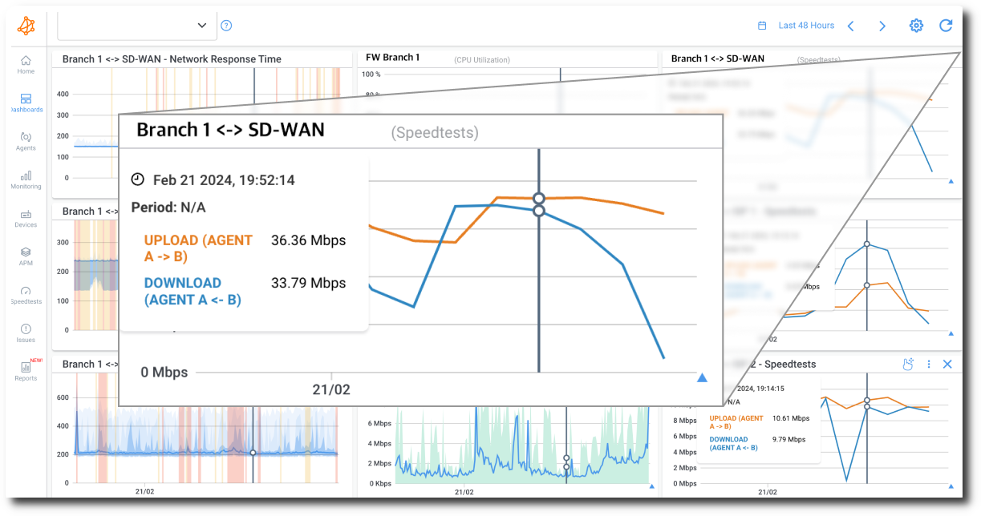Open the help tooltip question mark

click(225, 25)
